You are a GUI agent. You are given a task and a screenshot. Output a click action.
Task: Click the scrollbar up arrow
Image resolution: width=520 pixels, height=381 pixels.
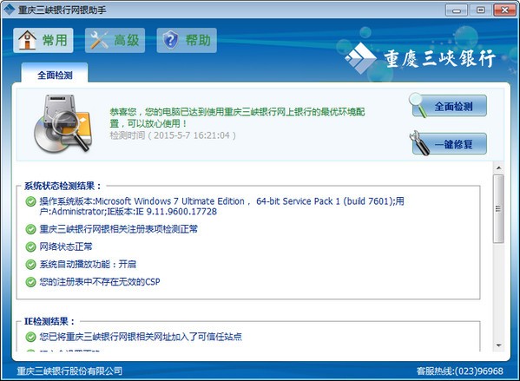point(498,168)
